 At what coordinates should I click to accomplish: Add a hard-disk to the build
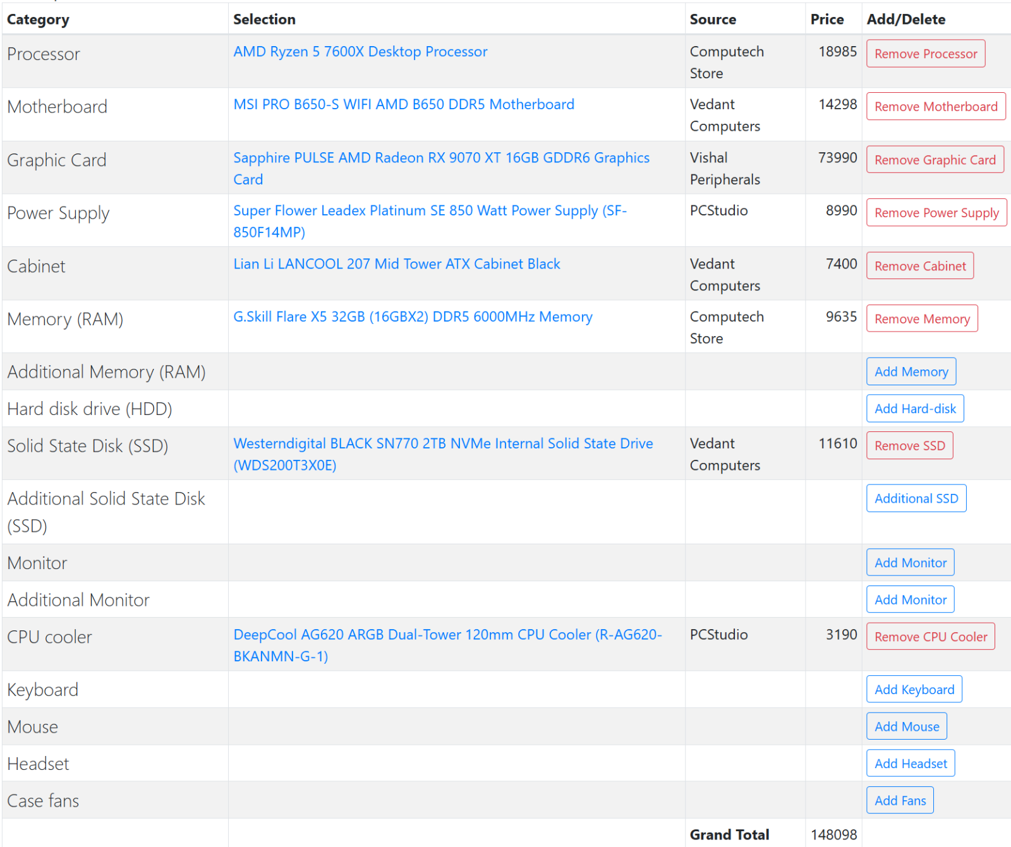[914, 409]
